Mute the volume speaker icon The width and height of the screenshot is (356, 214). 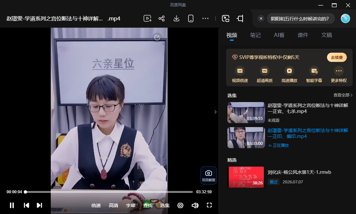[x=195, y=205]
